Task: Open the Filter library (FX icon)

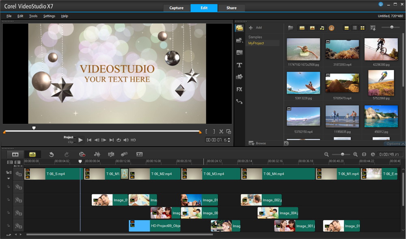Action: [x=239, y=89]
